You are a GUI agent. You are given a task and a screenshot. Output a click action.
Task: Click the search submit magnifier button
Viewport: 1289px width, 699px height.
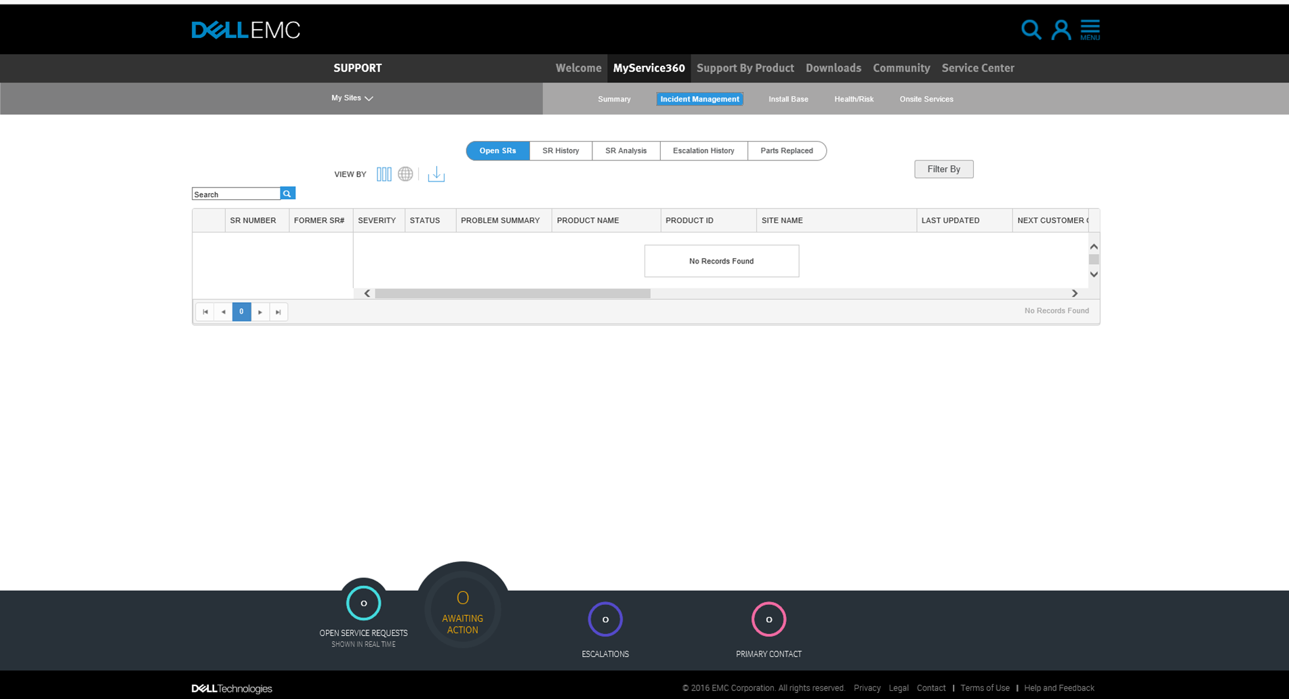pos(287,194)
